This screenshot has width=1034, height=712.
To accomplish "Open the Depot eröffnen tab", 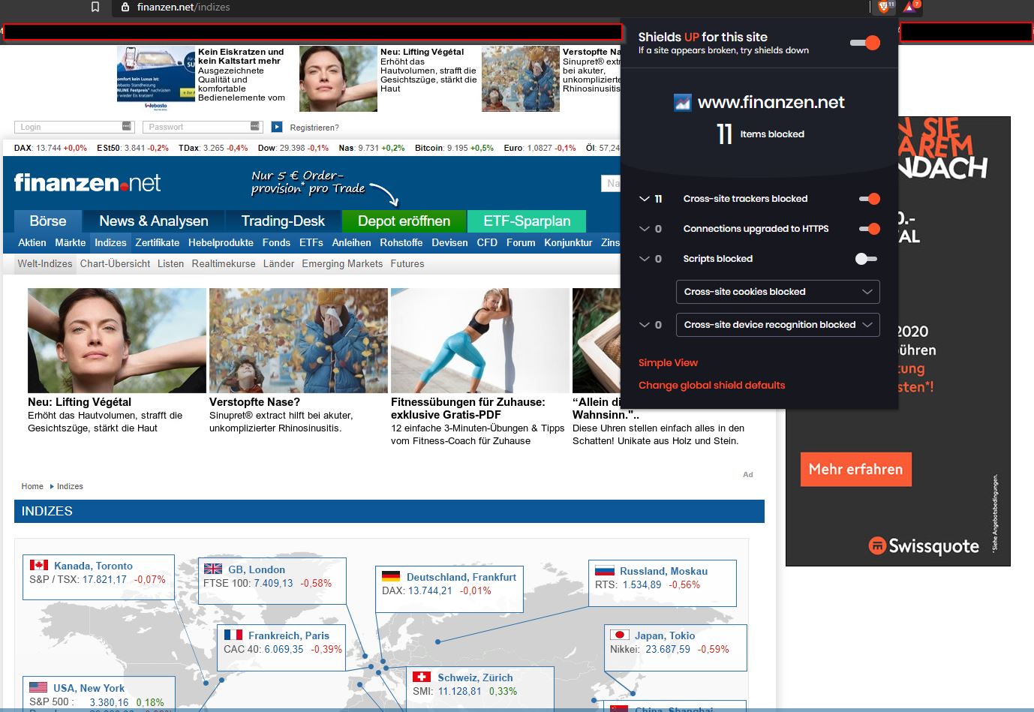I will (404, 221).
